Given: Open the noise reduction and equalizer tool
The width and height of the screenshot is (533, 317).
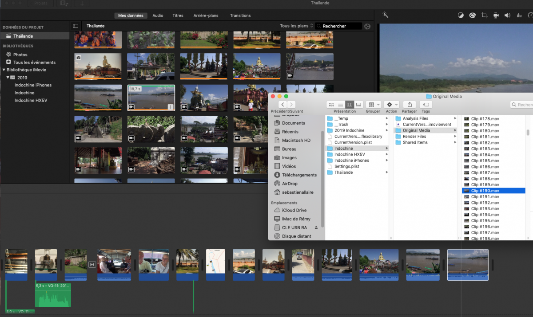Looking at the screenshot, I should 519,16.
